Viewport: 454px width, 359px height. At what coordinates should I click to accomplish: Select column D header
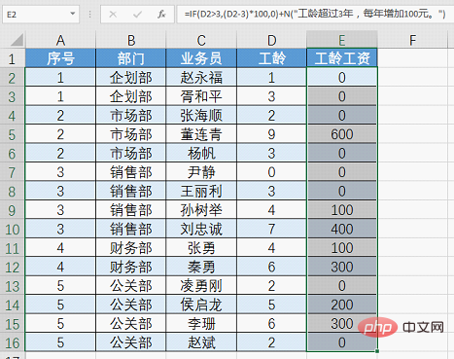pos(271,40)
